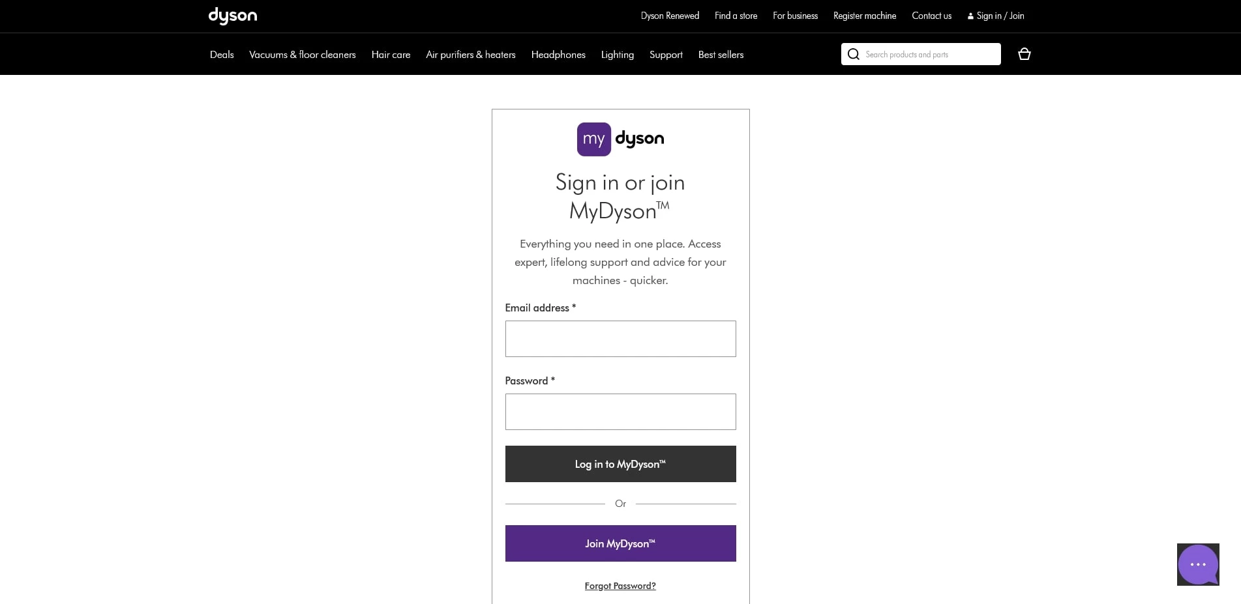Go to the Support section
The height and width of the screenshot is (604, 1241).
(x=666, y=54)
